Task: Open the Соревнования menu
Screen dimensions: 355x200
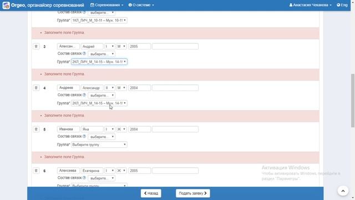Action: 106,5
